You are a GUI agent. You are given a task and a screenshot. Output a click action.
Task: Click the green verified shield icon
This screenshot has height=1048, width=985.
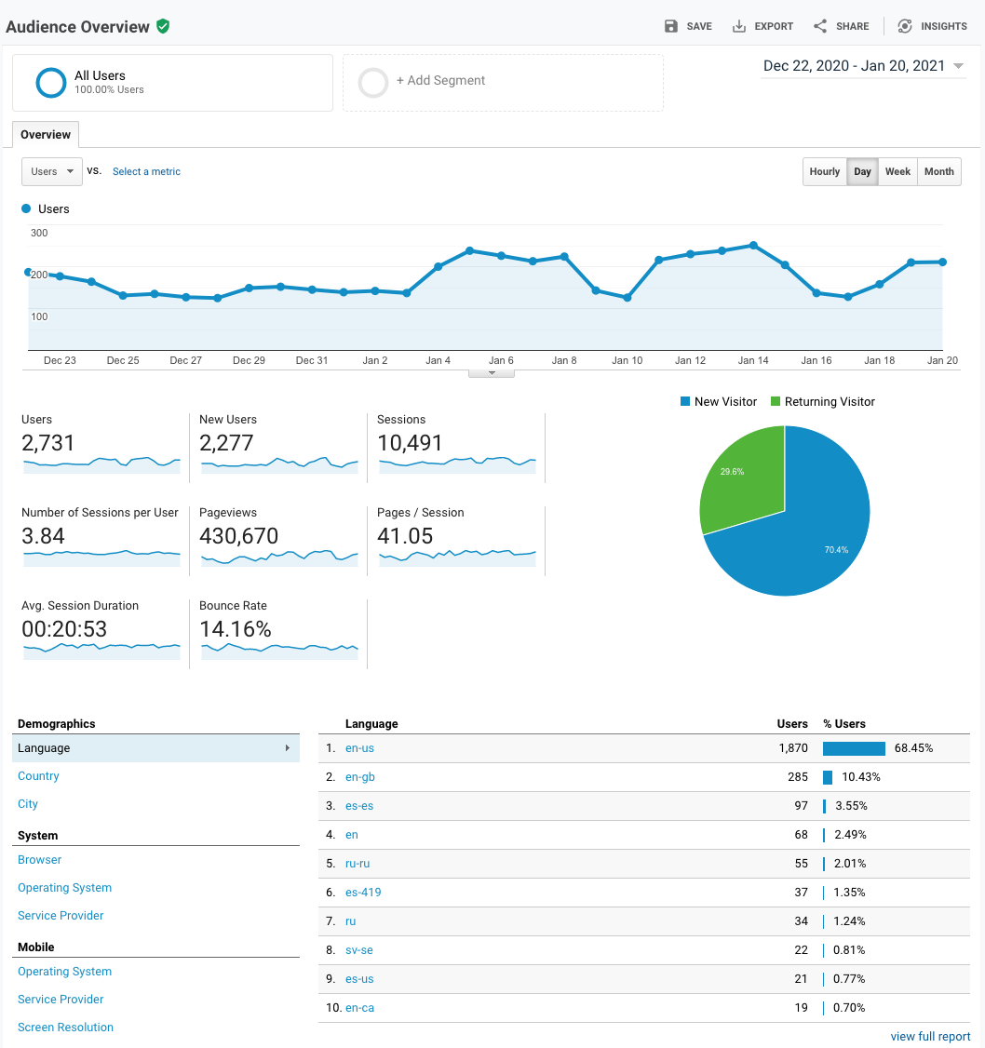click(x=163, y=26)
